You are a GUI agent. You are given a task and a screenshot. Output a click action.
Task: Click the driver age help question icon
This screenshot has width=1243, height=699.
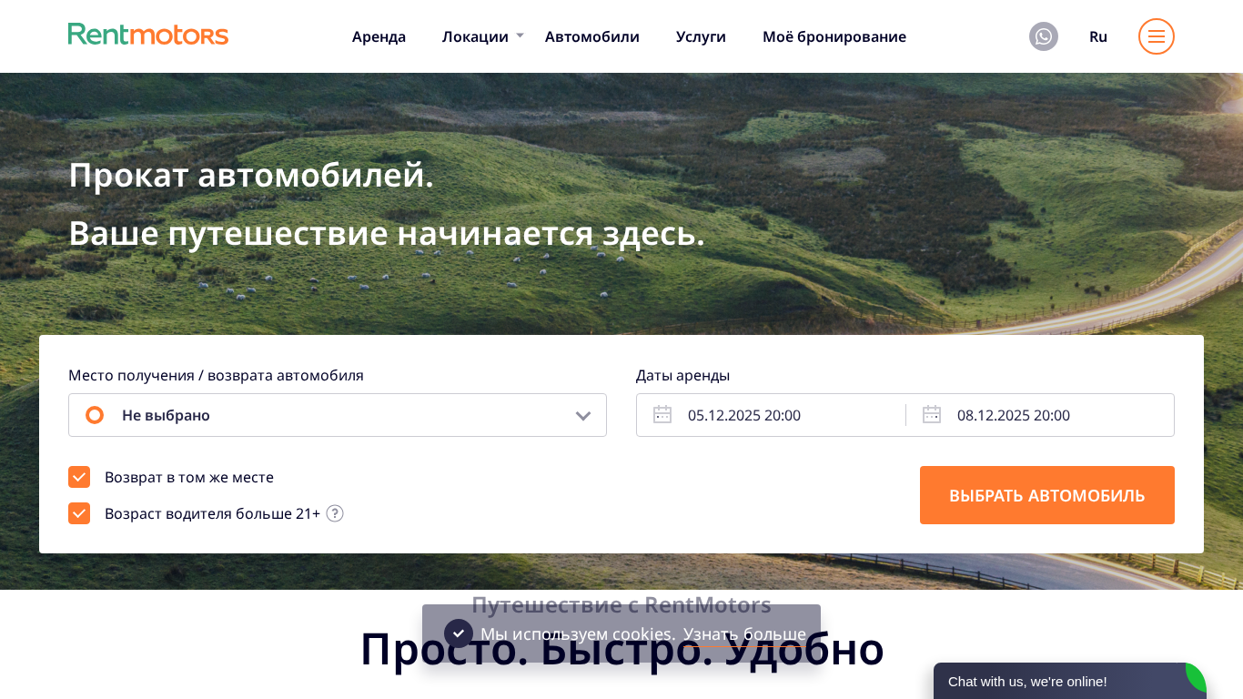point(335,513)
